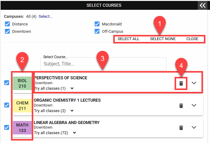Click the SELECT NONE button
Image resolution: width=210 pixels, height=143 pixels.
click(x=163, y=39)
